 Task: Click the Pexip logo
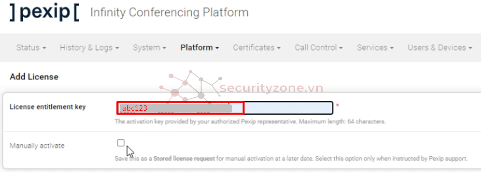pos(44,12)
